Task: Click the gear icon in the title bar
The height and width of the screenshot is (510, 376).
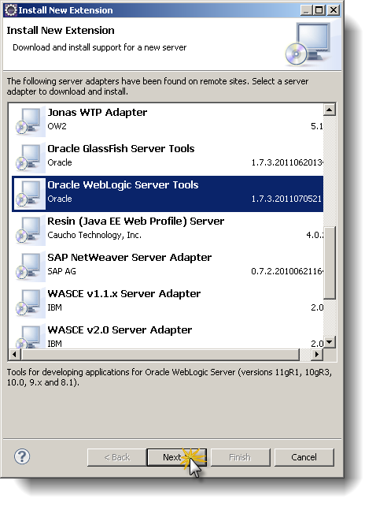Action: 10,10
